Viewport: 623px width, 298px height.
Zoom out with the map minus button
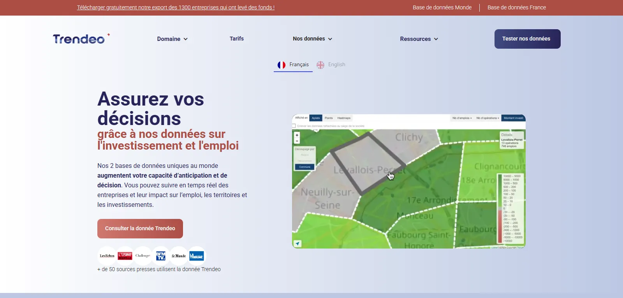(297, 141)
